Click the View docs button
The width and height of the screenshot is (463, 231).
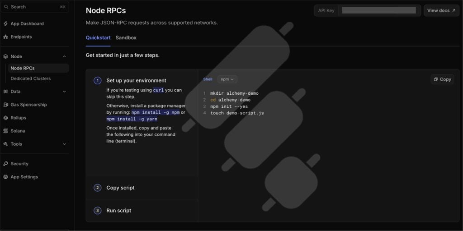(441, 11)
